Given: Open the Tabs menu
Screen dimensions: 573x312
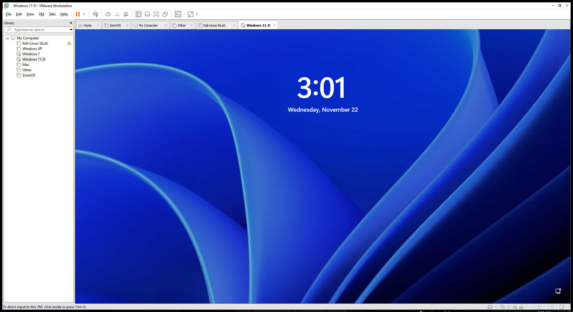Looking at the screenshot, I should pyautogui.click(x=52, y=14).
